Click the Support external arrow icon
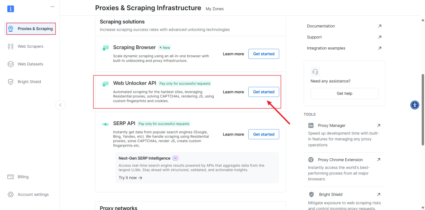 (x=380, y=37)
